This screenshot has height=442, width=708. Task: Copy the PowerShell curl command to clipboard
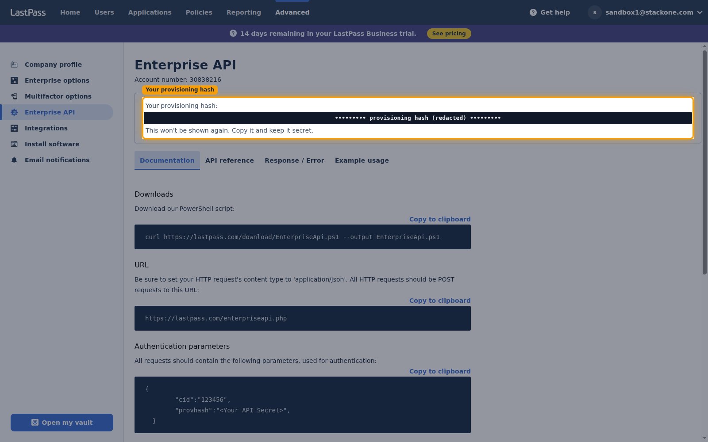[x=440, y=219]
